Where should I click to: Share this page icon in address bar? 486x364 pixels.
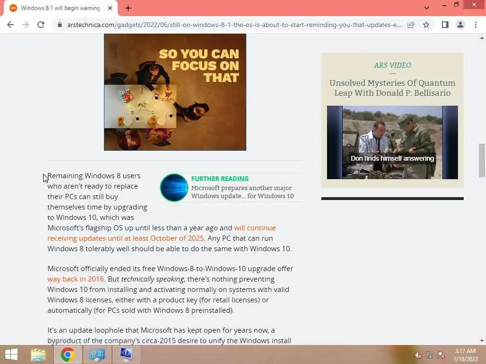(411, 25)
